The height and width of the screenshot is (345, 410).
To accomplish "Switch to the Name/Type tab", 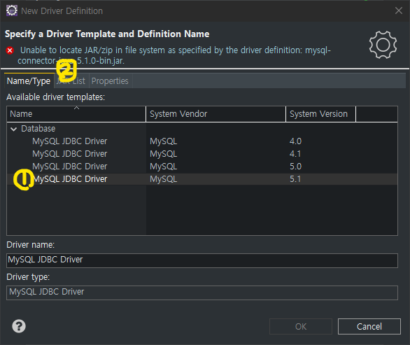I will 29,81.
